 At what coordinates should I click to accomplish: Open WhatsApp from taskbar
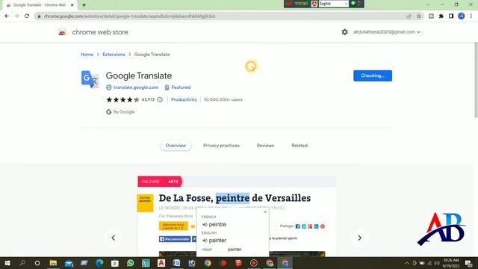pos(131,263)
